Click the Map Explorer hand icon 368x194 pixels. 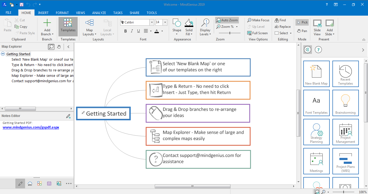click(59, 47)
